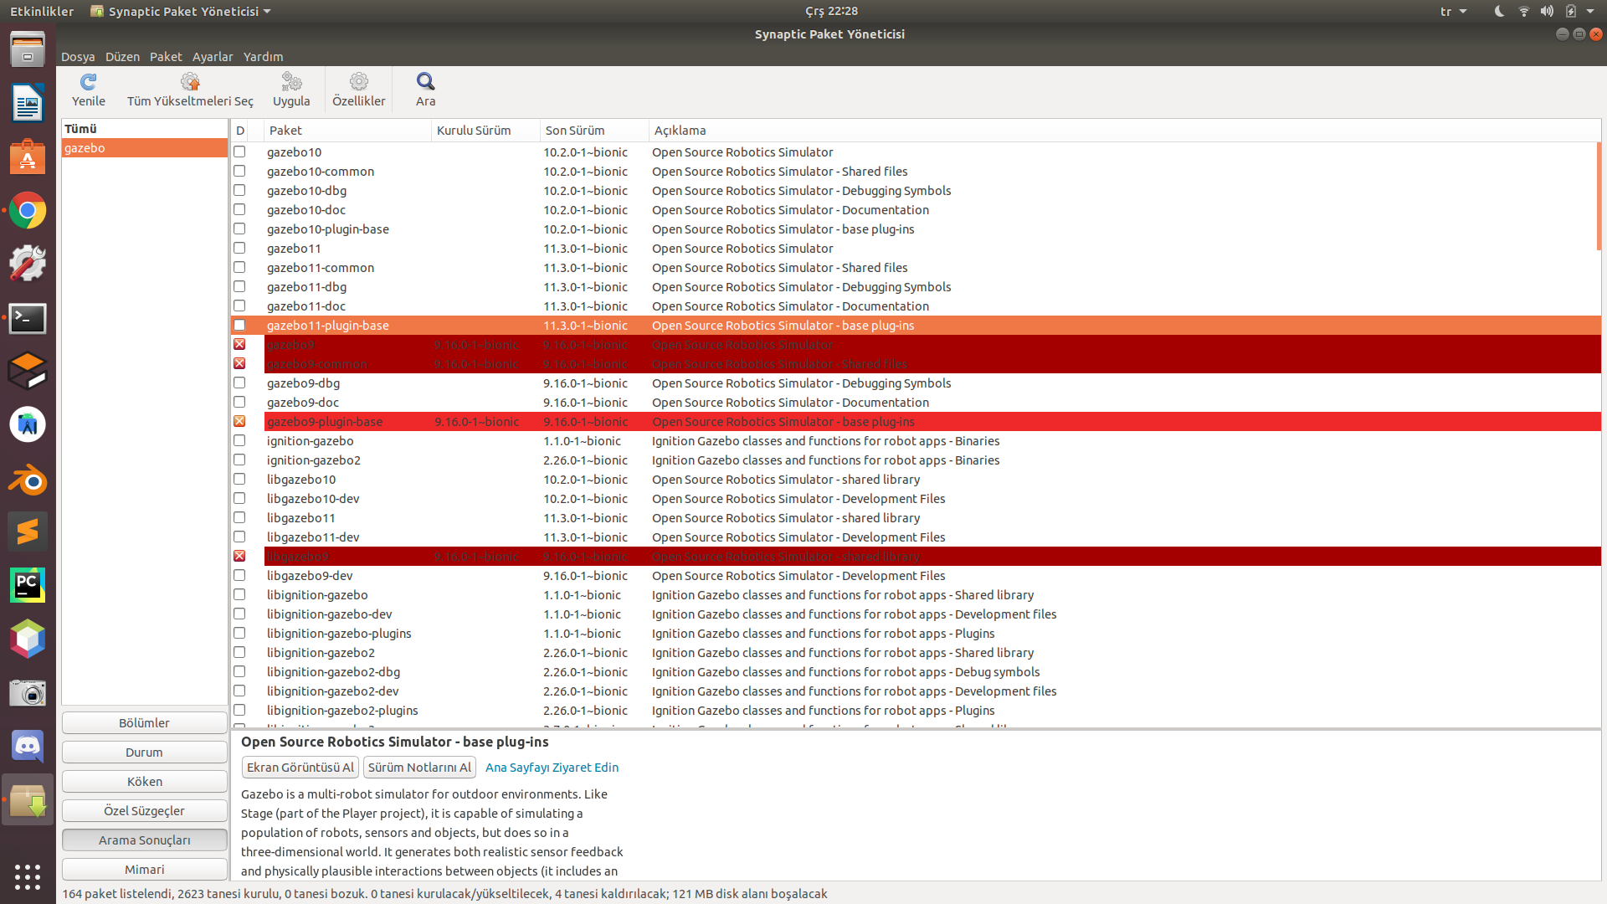Open Screenshot camera app in dock

[28, 692]
